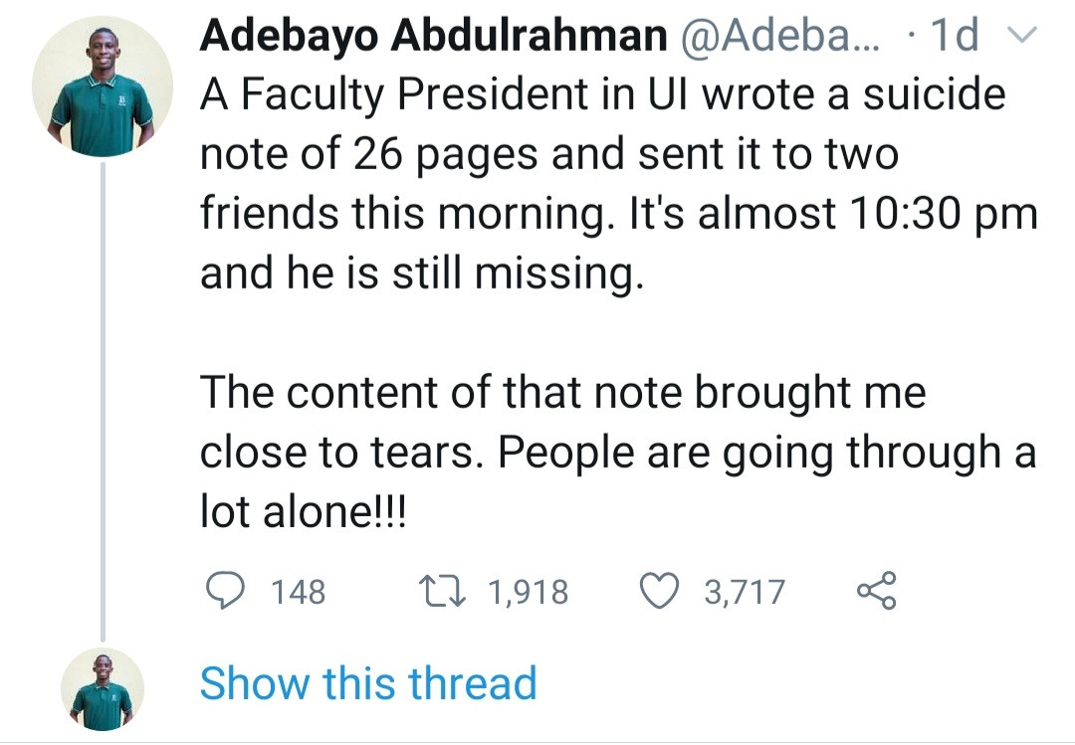Tap the share icon on the tweet
This screenshot has height=745, width=1075.
tap(876, 592)
